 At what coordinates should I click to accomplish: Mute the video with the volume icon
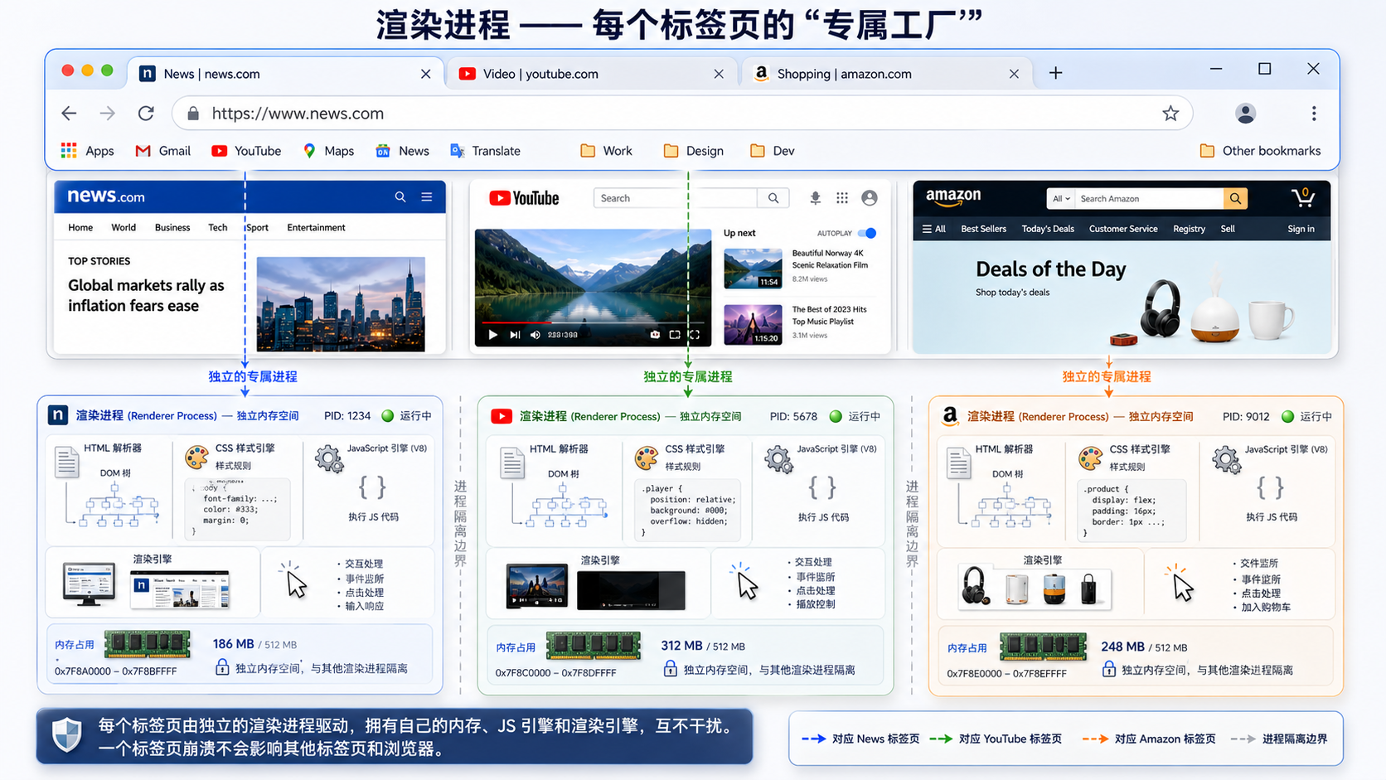click(535, 335)
